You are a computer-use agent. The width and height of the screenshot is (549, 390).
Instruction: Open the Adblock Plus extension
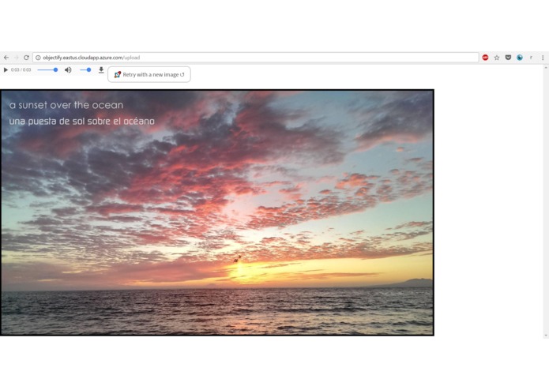[x=485, y=58]
